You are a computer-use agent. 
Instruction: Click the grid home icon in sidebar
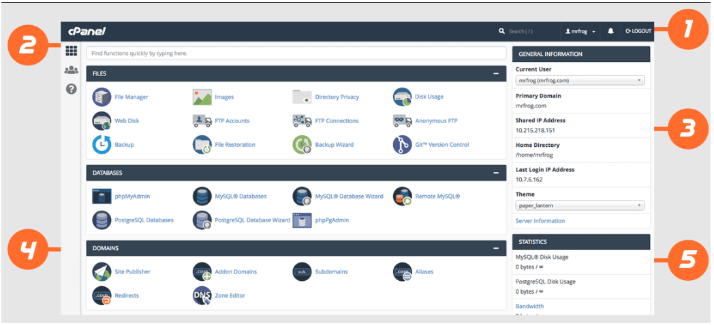[71, 50]
